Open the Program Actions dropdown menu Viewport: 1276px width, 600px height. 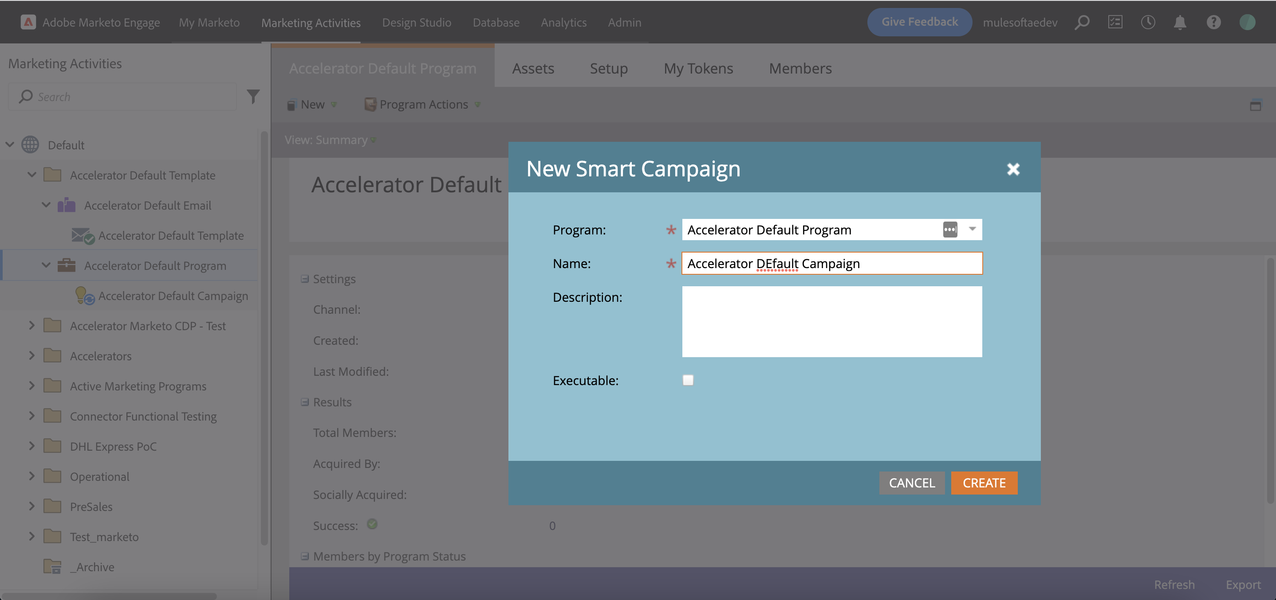pyautogui.click(x=422, y=105)
